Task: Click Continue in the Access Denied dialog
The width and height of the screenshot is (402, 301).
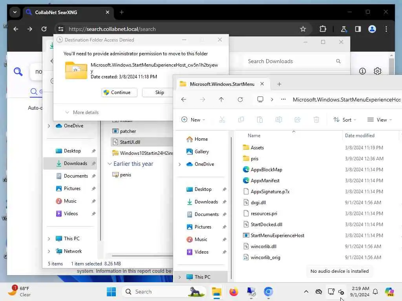Action: (119, 92)
